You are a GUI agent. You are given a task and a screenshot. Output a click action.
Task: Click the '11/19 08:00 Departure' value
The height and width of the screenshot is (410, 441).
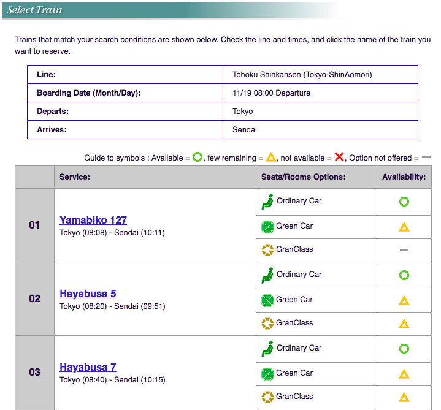pos(271,93)
